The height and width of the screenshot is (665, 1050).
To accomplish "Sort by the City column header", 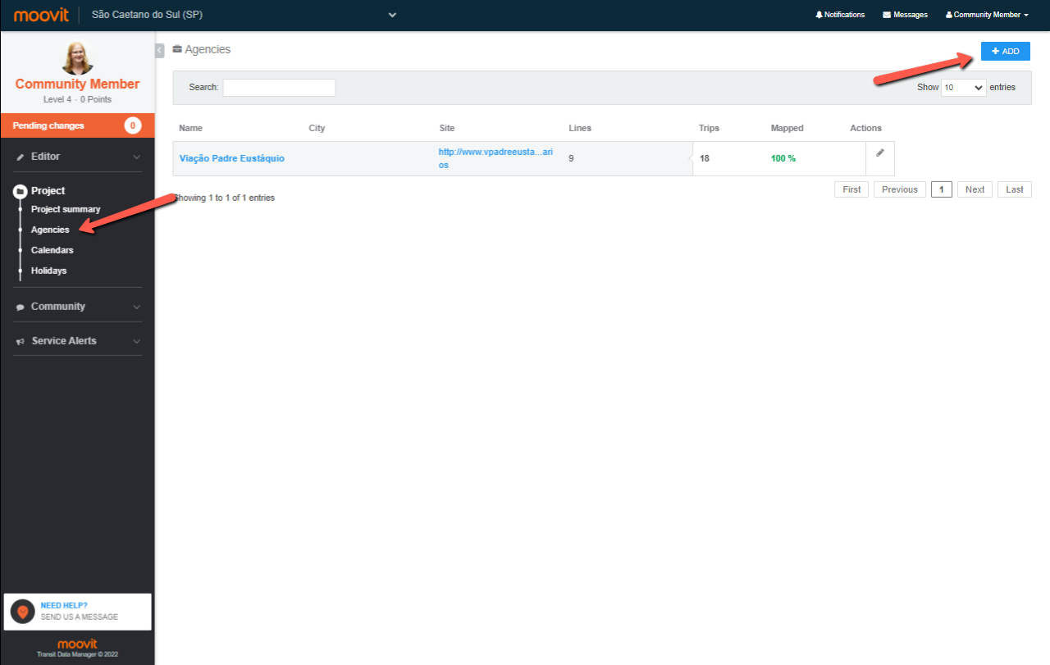I will (317, 128).
